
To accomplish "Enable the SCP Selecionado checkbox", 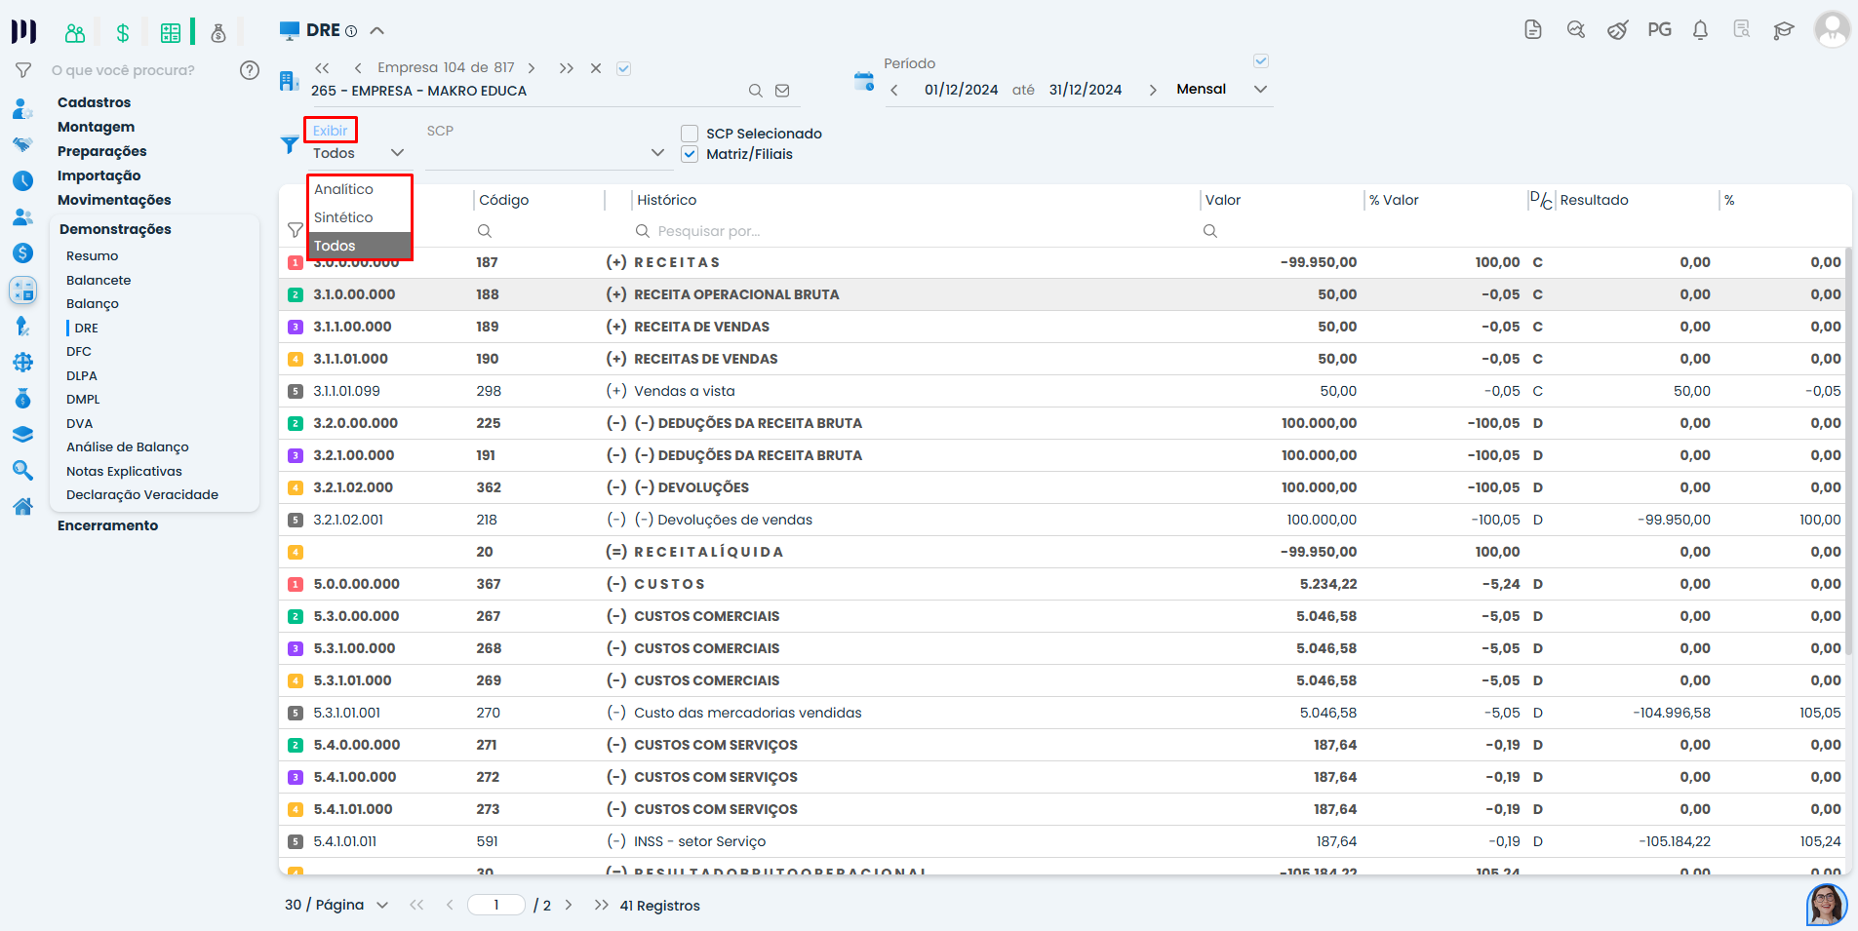I will pyautogui.click(x=690, y=134).
